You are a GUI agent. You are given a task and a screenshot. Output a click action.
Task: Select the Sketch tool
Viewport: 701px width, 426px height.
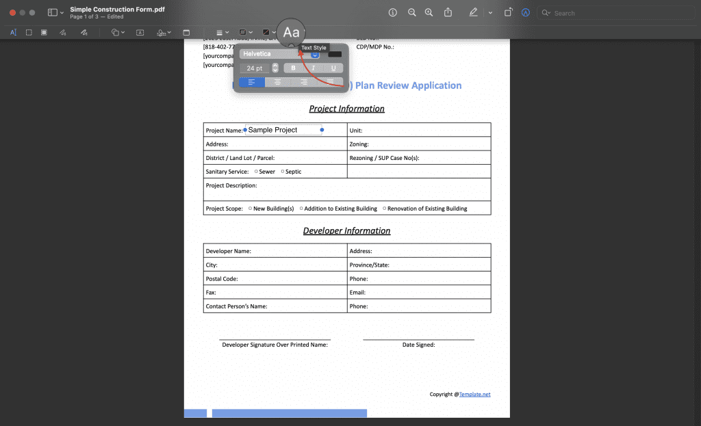pyautogui.click(x=64, y=31)
